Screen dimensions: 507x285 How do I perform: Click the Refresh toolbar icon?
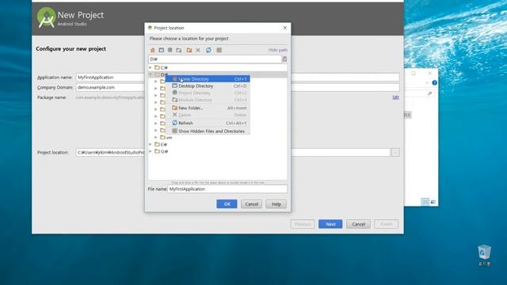pos(208,50)
